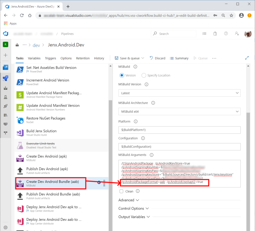
Task: Open the Triggers tab
Action: (50, 58)
